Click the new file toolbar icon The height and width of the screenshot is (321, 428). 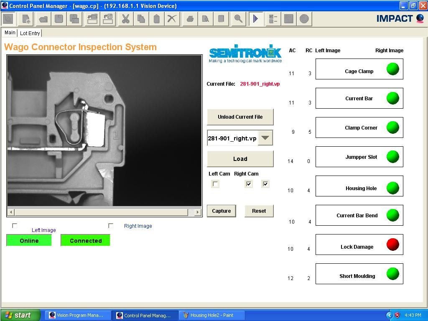pyautogui.click(x=26, y=19)
